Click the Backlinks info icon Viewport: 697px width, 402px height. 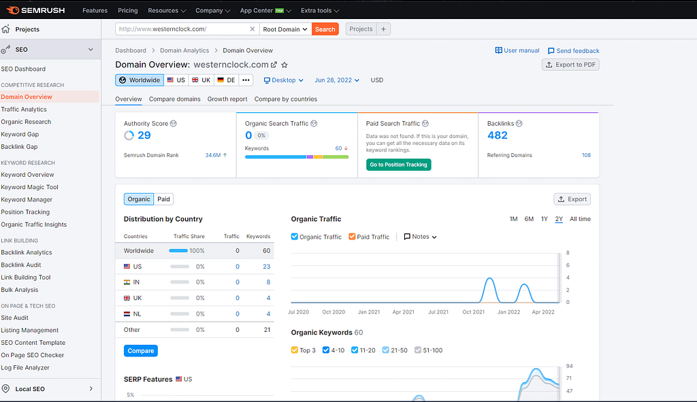519,124
